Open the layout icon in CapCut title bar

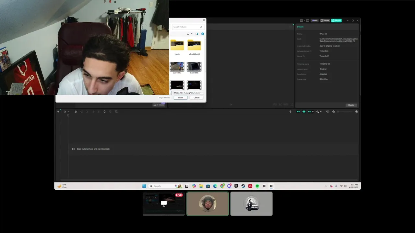click(x=302, y=20)
